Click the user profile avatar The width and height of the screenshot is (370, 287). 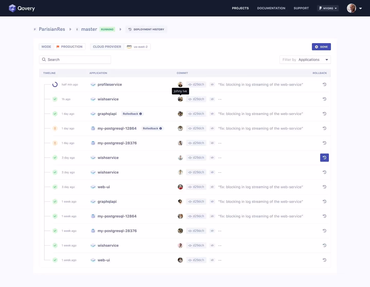click(x=351, y=8)
